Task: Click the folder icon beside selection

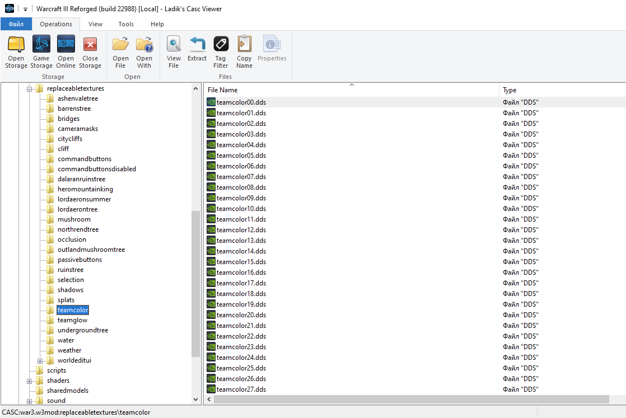Action: pyautogui.click(x=50, y=279)
